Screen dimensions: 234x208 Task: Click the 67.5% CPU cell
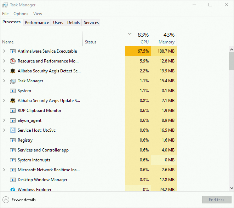(x=138, y=51)
